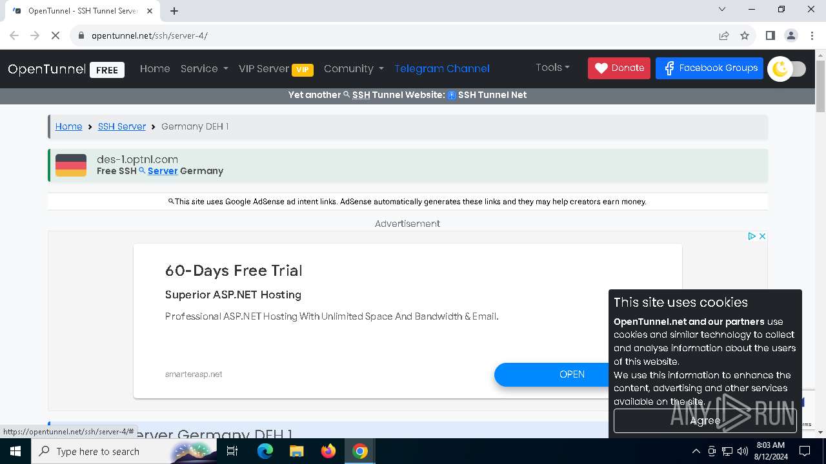Image resolution: width=826 pixels, height=464 pixels.
Task: Open Facebook Groups button
Action: click(x=709, y=68)
